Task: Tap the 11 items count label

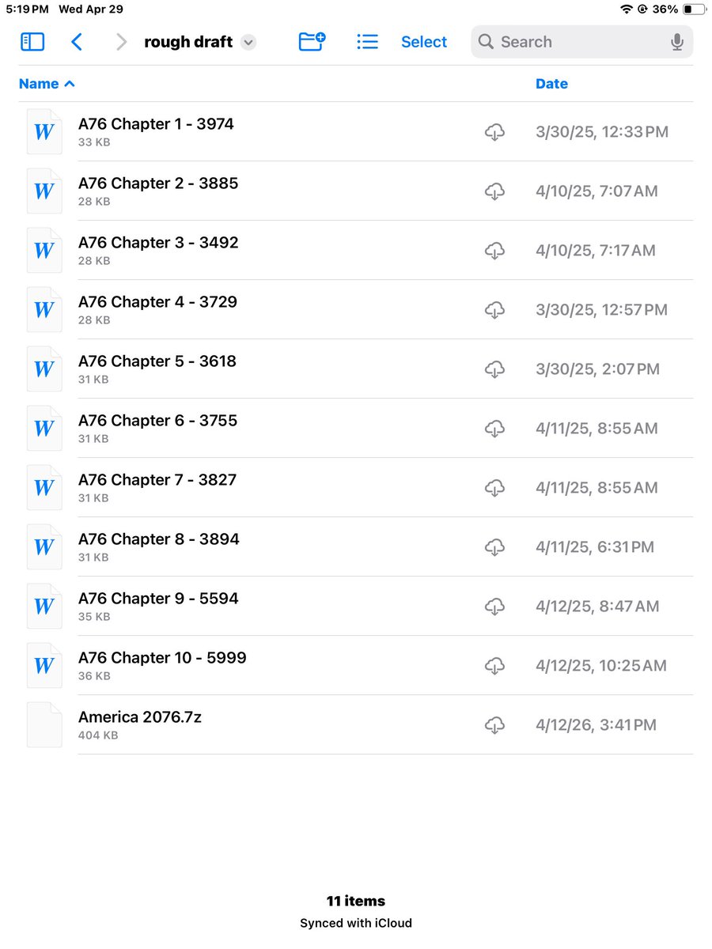Action: (356, 901)
